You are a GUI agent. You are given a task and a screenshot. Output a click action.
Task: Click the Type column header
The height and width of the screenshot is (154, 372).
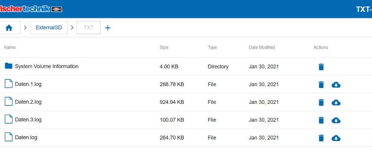[212, 47]
